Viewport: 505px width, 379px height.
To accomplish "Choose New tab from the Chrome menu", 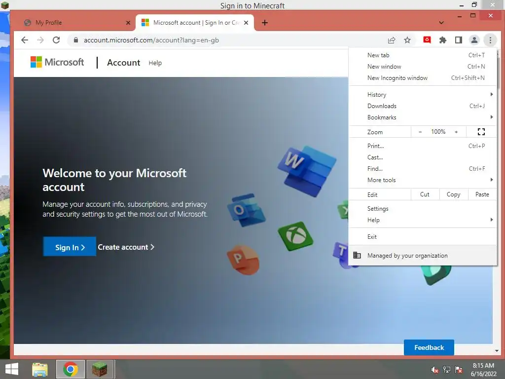I will point(423,55).
